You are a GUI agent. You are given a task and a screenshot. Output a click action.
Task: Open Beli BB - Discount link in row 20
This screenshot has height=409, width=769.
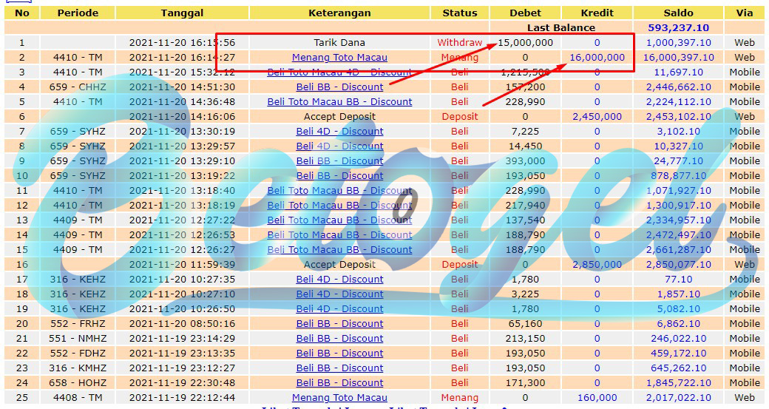coord(339,323)
